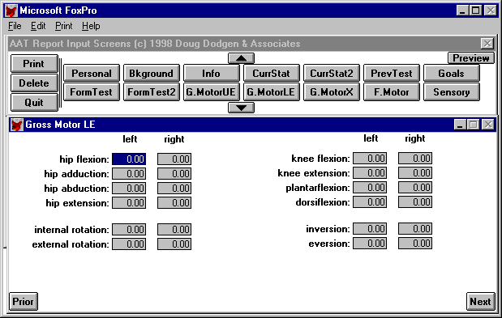The width and height of the screenshot is (502, 318).
Task: Click the hip flexion right field
Action: pyautogui.click(x=174, y=159)
